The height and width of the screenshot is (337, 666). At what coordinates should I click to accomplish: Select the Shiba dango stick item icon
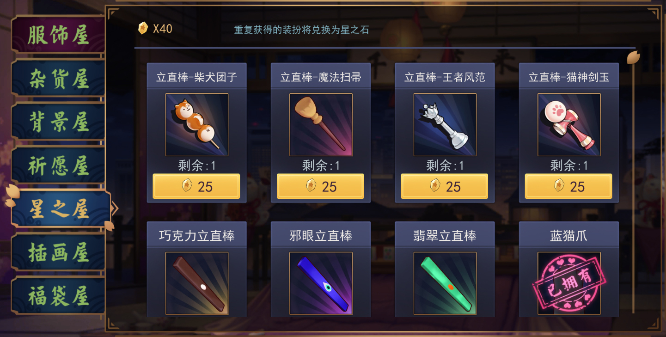pos(197,125)
